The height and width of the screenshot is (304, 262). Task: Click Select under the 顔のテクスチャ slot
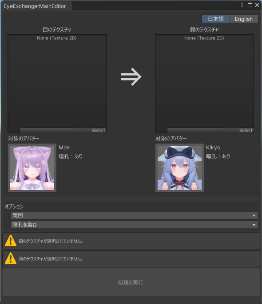[x=246, y=131]
